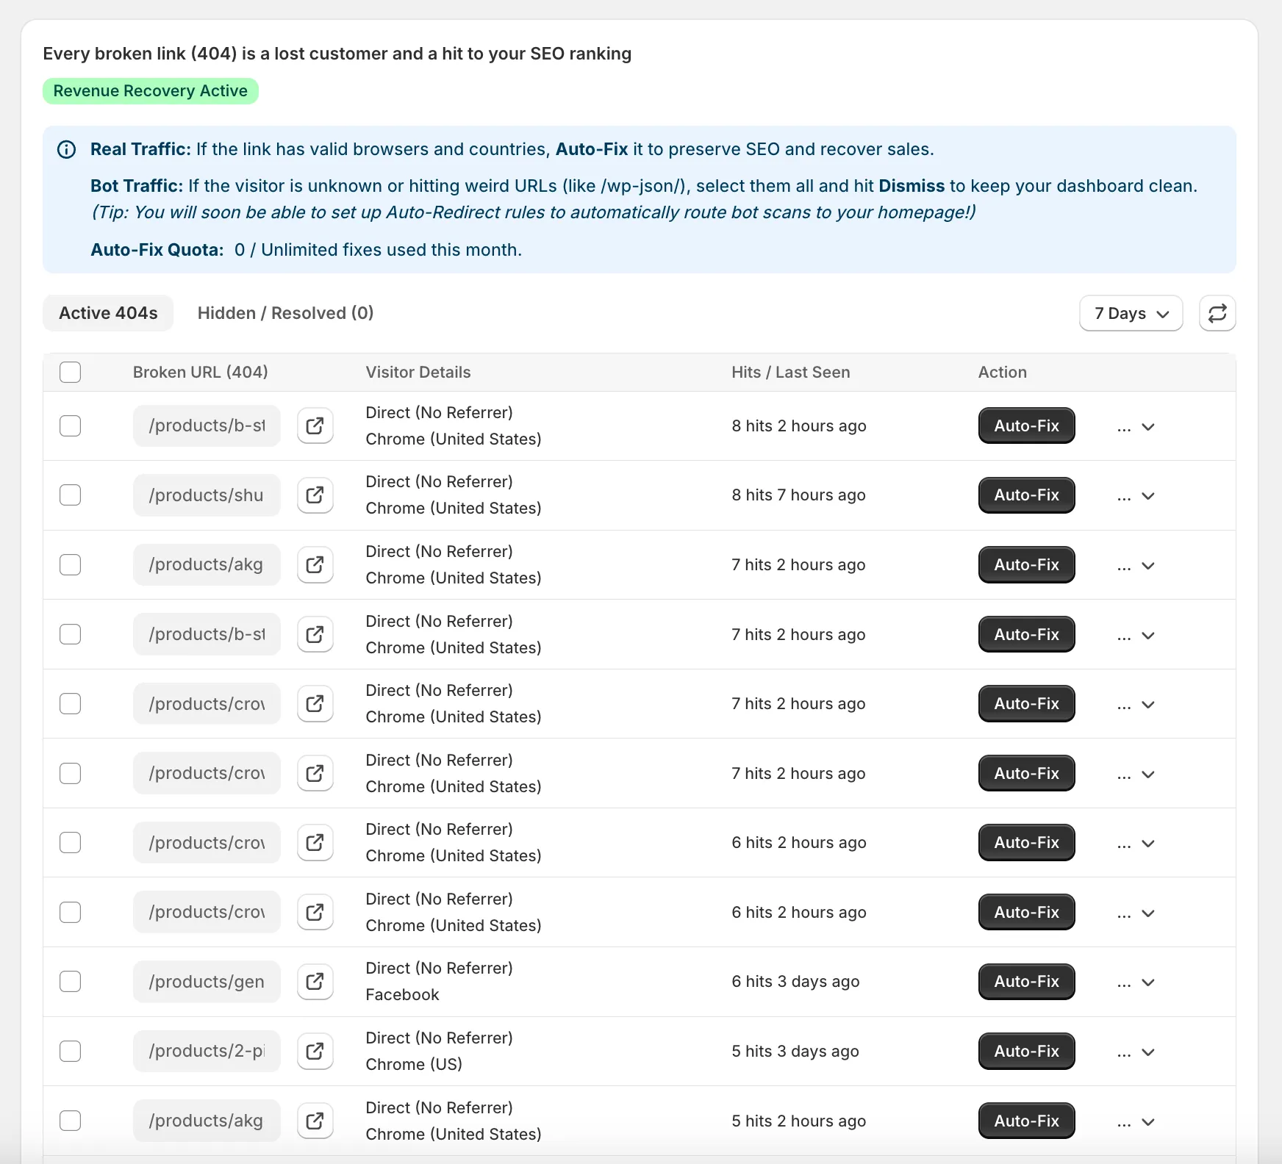Tick the select-all checkbox in the table header
The width and height of the screenshot is (1282, 1164).
tap(71, 372)
